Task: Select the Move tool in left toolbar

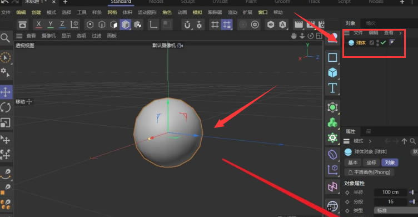Action: [6, 92]
